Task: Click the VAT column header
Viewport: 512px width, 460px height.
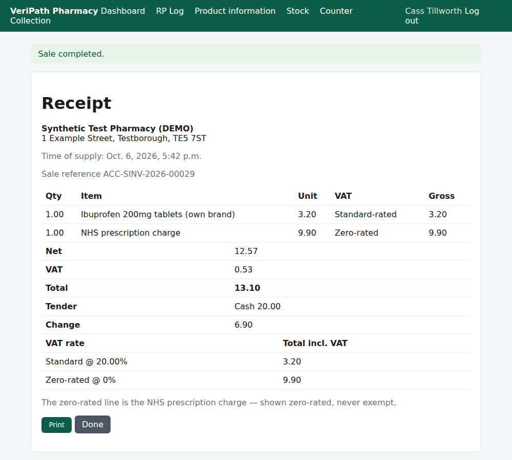Action: coord(343,196)
